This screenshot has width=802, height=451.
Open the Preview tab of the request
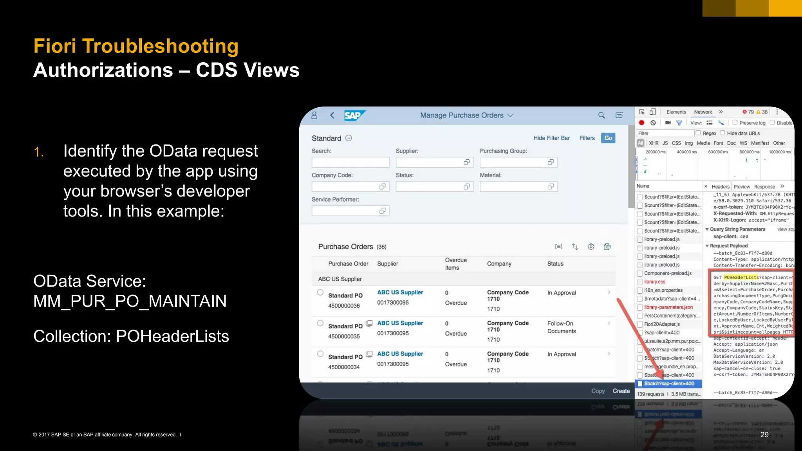742,187
